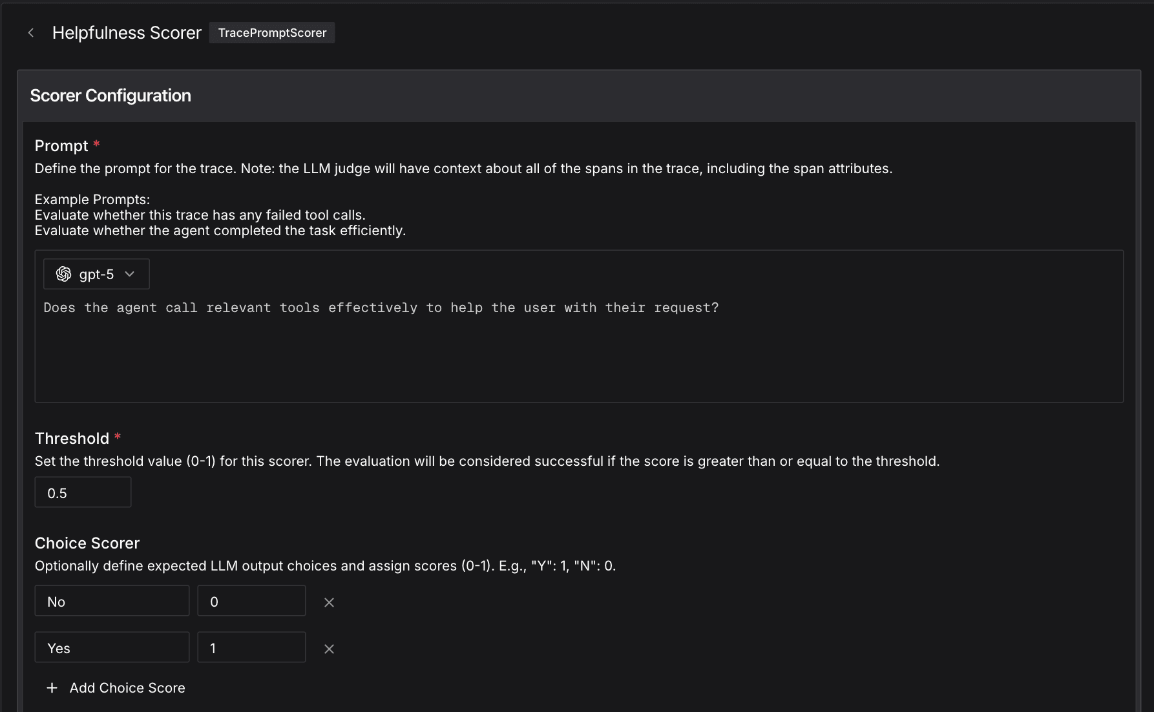This screenshot has height=712, width=1154.
Task: Click Add Choice Score
Action: 127,687
